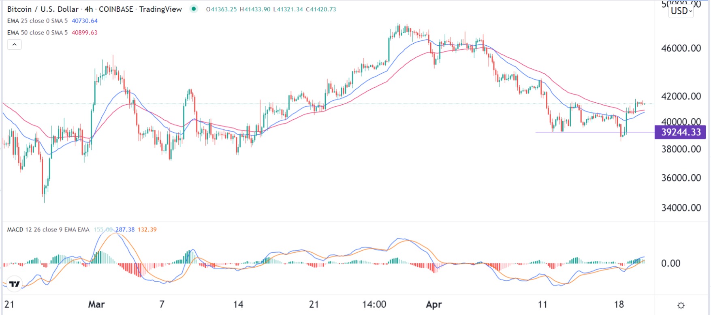Open the USD currency dropdown
This screenshot has width=711, height=315.
pyautogui.click(x=681, y=11)
